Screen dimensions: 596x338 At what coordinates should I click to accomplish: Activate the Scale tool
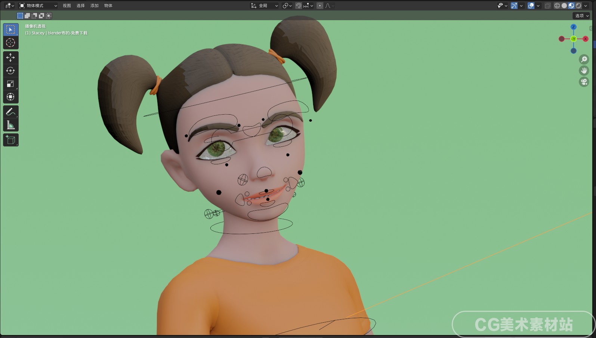pos(10,84)
